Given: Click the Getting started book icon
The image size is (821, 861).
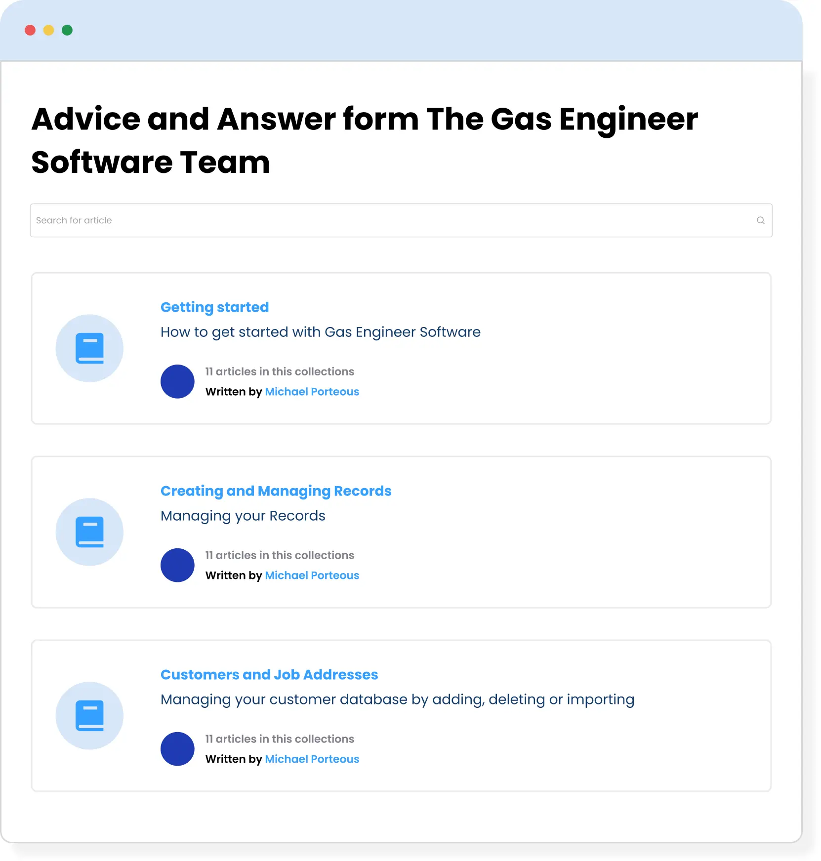Looking at the screenshot, I should click(x=89, y=348).
